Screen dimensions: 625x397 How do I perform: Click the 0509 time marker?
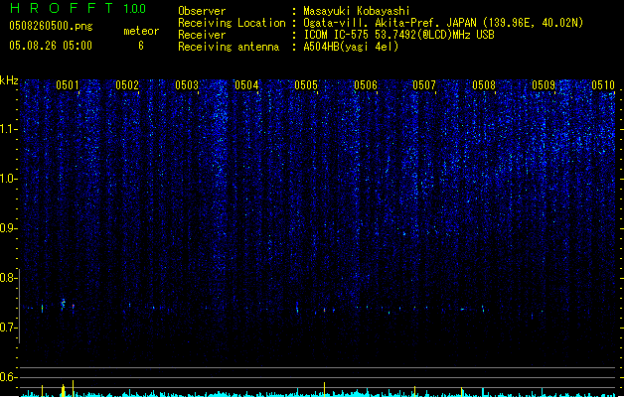pos(544,85)
